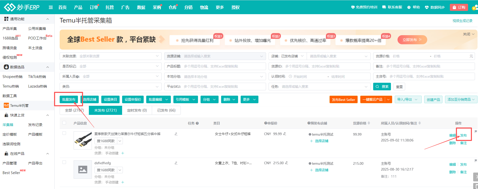This screenshot has height=189, width=478.
Task: Click plus icon after 货源: 手动创建 first row
Action: 123,153
